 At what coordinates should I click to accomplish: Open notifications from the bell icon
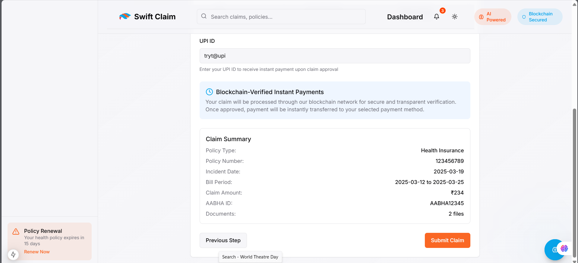(436, 17)
